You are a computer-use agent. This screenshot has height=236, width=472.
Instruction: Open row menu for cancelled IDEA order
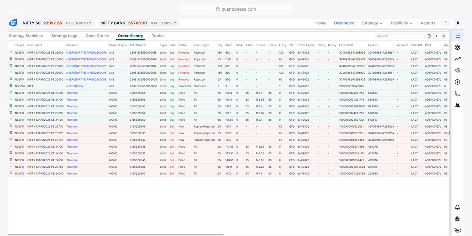(11, 86)
